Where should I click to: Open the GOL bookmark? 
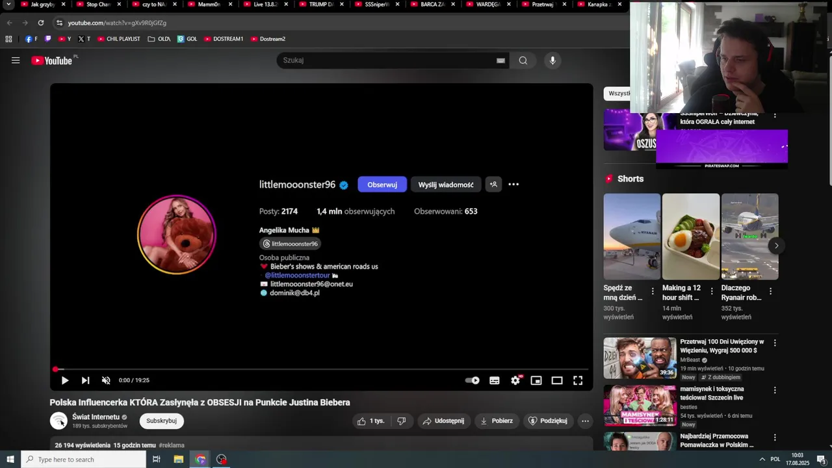(x=187, y=39)
